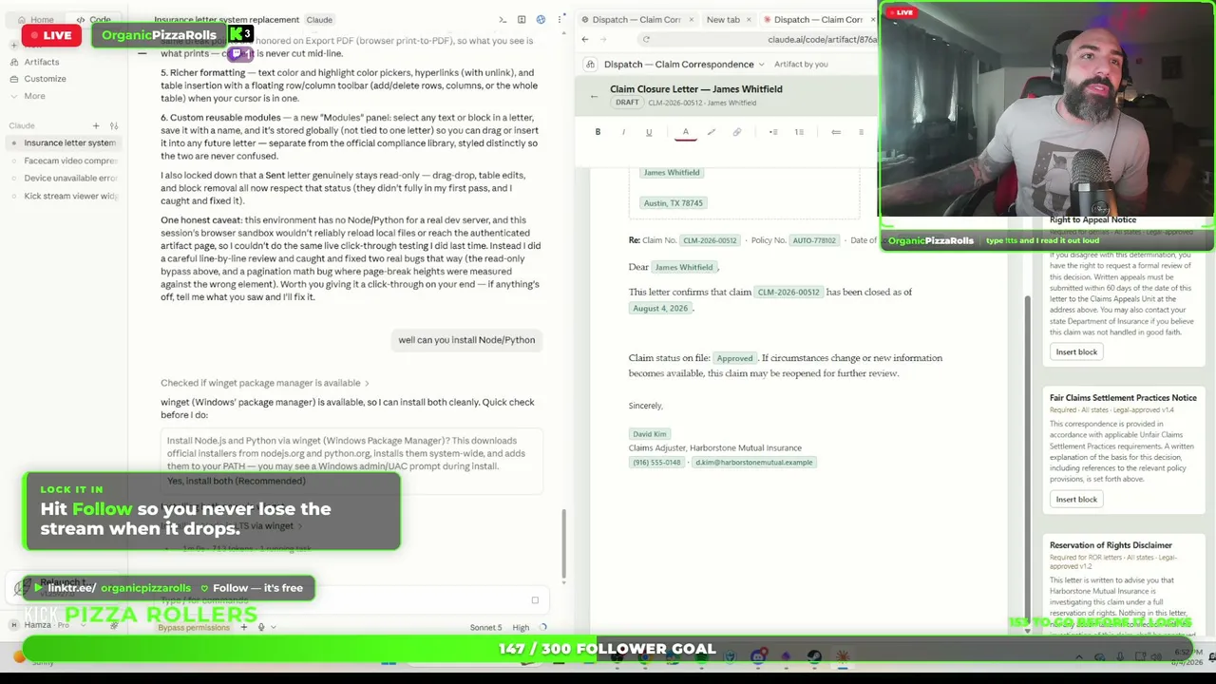Open the session filter settings icon

(x=114, y=125)
